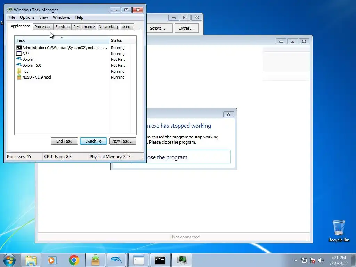Screen dimensions: 356x267
Task: Open Dolphin emulator taskbar icon
Action: 117,260
